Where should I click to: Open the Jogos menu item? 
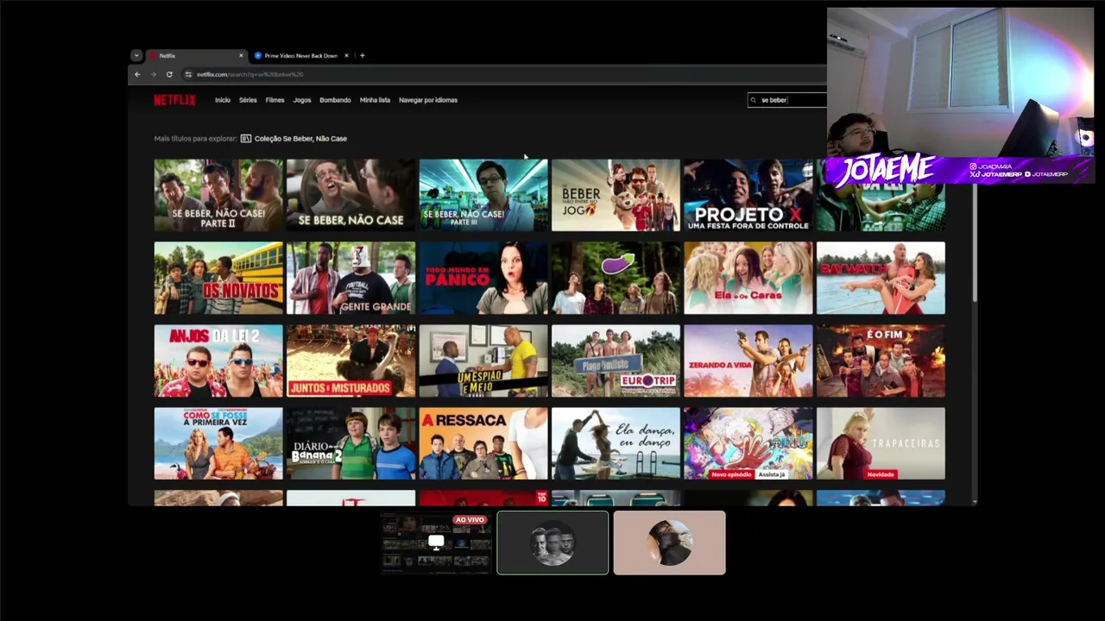(x=302, y=100)
